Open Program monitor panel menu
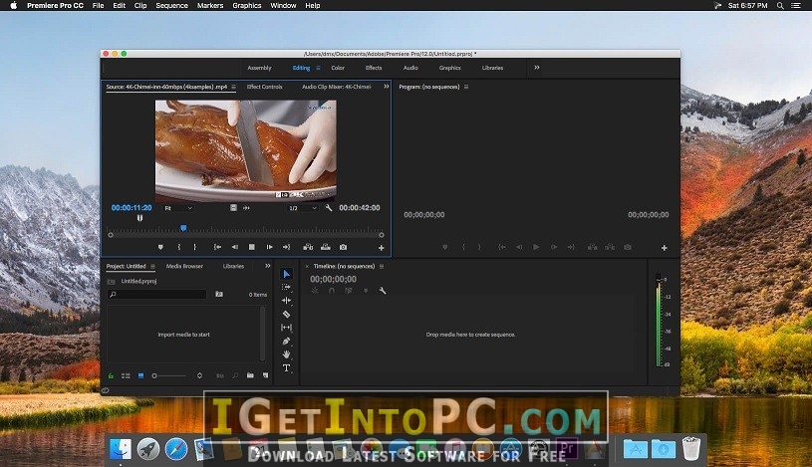Screen dimensions: 812x467 (466, 87)
